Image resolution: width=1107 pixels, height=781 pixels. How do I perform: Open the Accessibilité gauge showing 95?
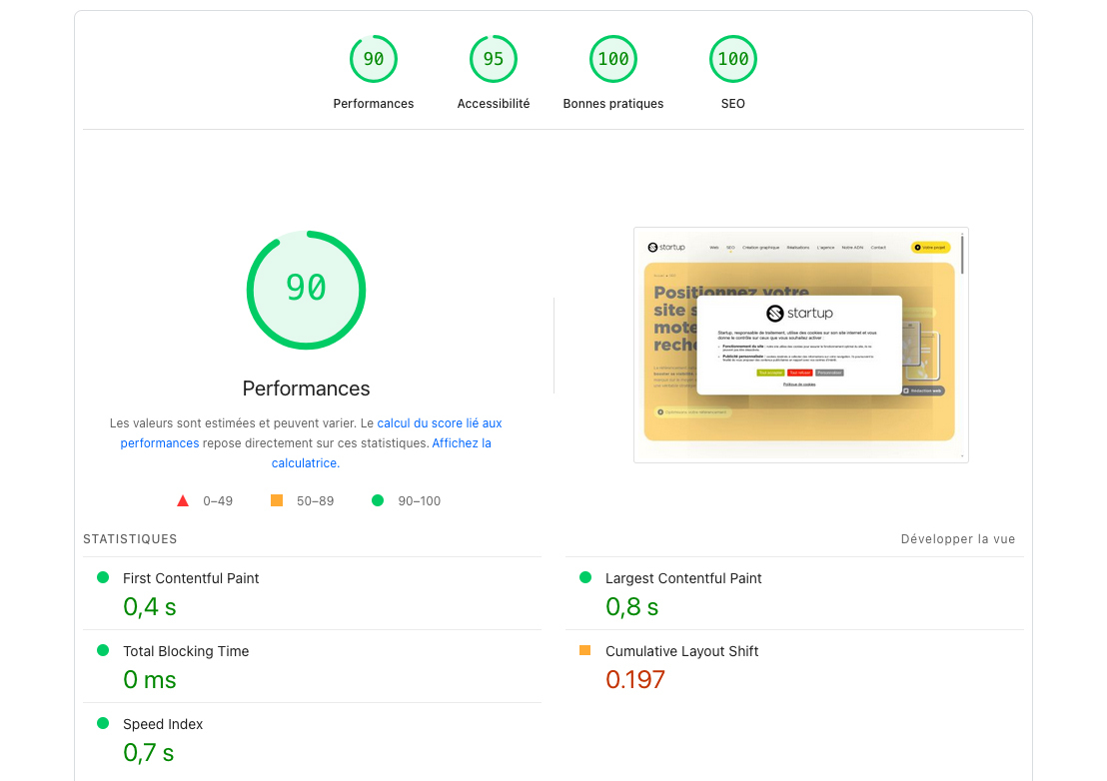tap(494, 59)
